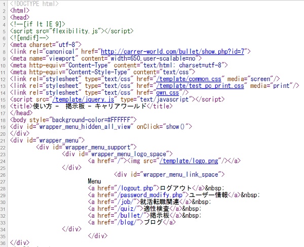
Task: Click line number 8
Action: pyautogui.click(x=4, y=52)
